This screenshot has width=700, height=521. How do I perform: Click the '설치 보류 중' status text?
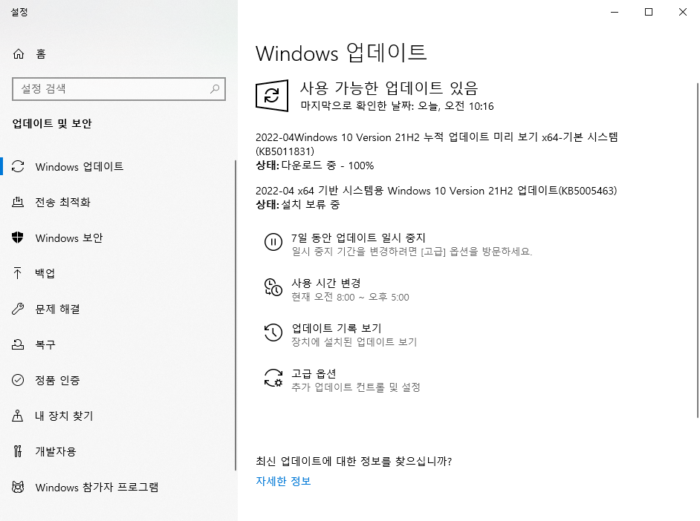[x=311, y=205]
